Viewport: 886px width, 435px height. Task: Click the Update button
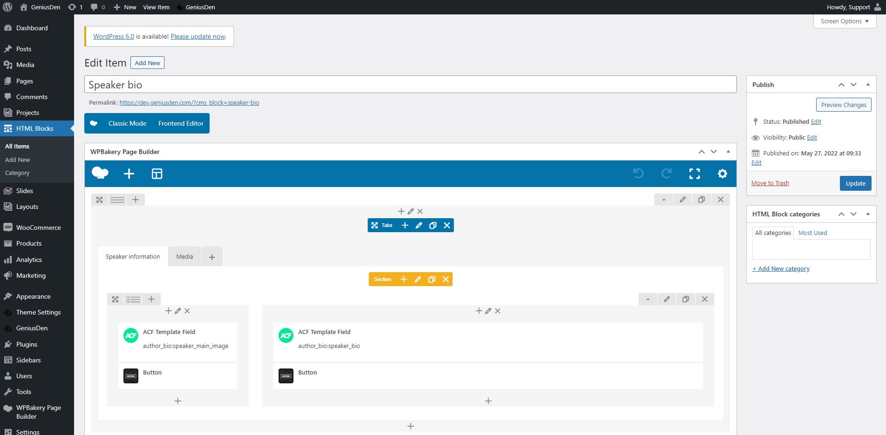click(855, 183)
